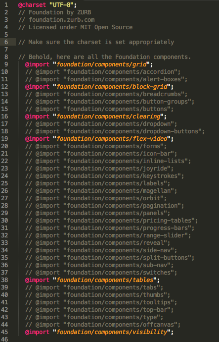Screen dimensions: 219x342
Task: Click the commented split-buttons import line
Action: (x=110, y=258)
